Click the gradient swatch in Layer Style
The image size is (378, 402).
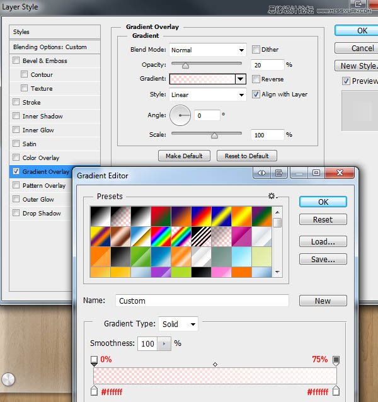click(202, 79)
